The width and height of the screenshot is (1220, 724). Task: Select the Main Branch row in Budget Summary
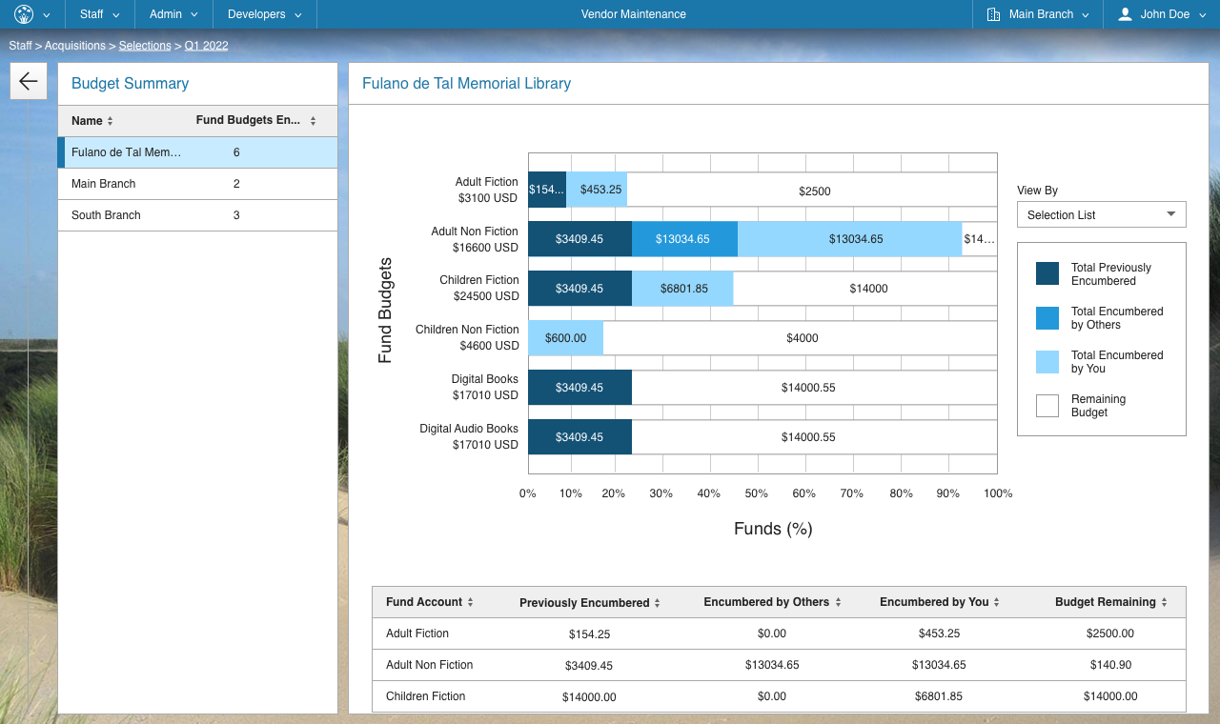click(x=197, y=184)
